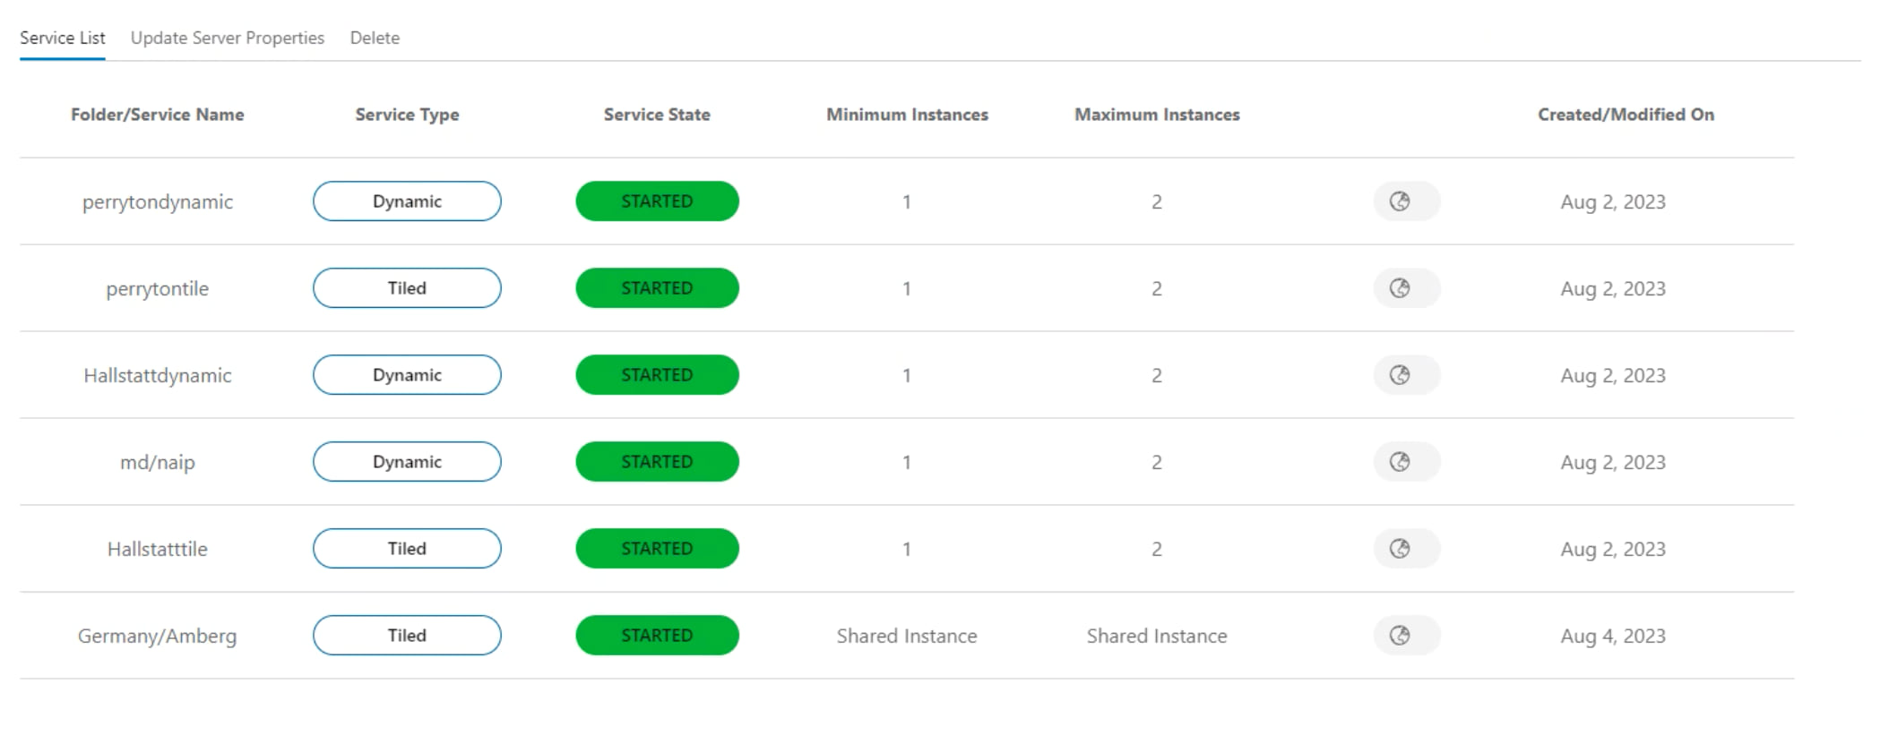Click the STARTED badge for Hallstatttile
Viewport: 1880px width, 752px height.
coord(657,549)
